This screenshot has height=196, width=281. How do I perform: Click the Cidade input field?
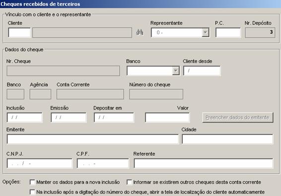(227, 139)
